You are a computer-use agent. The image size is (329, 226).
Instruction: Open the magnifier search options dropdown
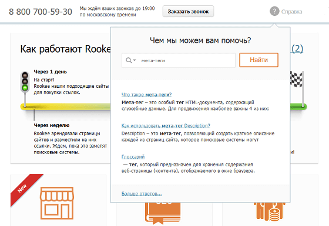[131, 60]
